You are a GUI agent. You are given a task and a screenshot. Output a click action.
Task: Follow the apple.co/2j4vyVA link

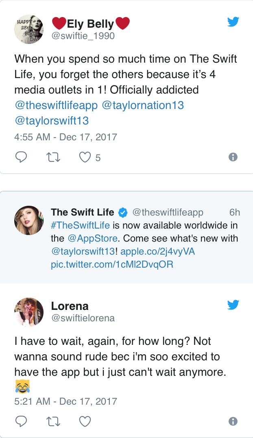click(158, 251)
